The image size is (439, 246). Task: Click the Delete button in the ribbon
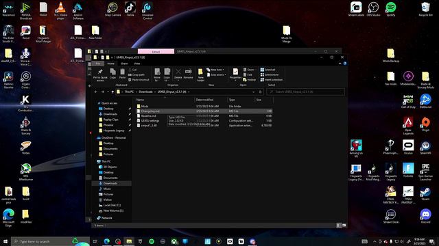(178, 74)
